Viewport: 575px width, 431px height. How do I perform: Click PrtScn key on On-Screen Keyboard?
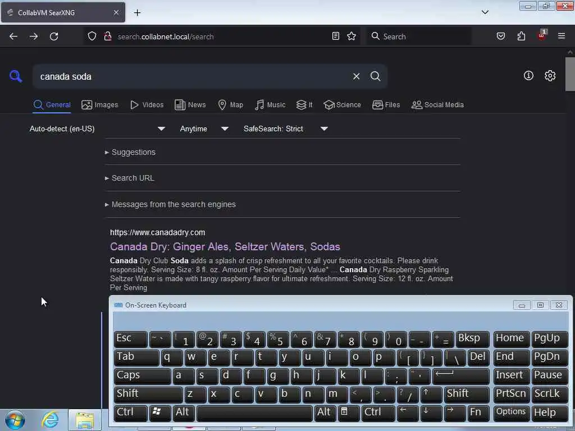(x=511, y=394)
